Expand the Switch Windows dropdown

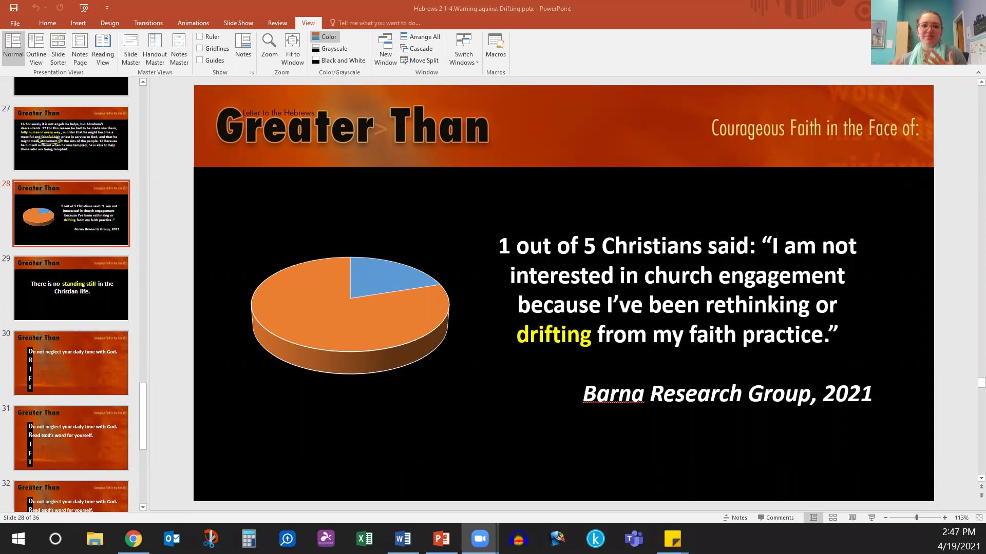pos(464,49)
